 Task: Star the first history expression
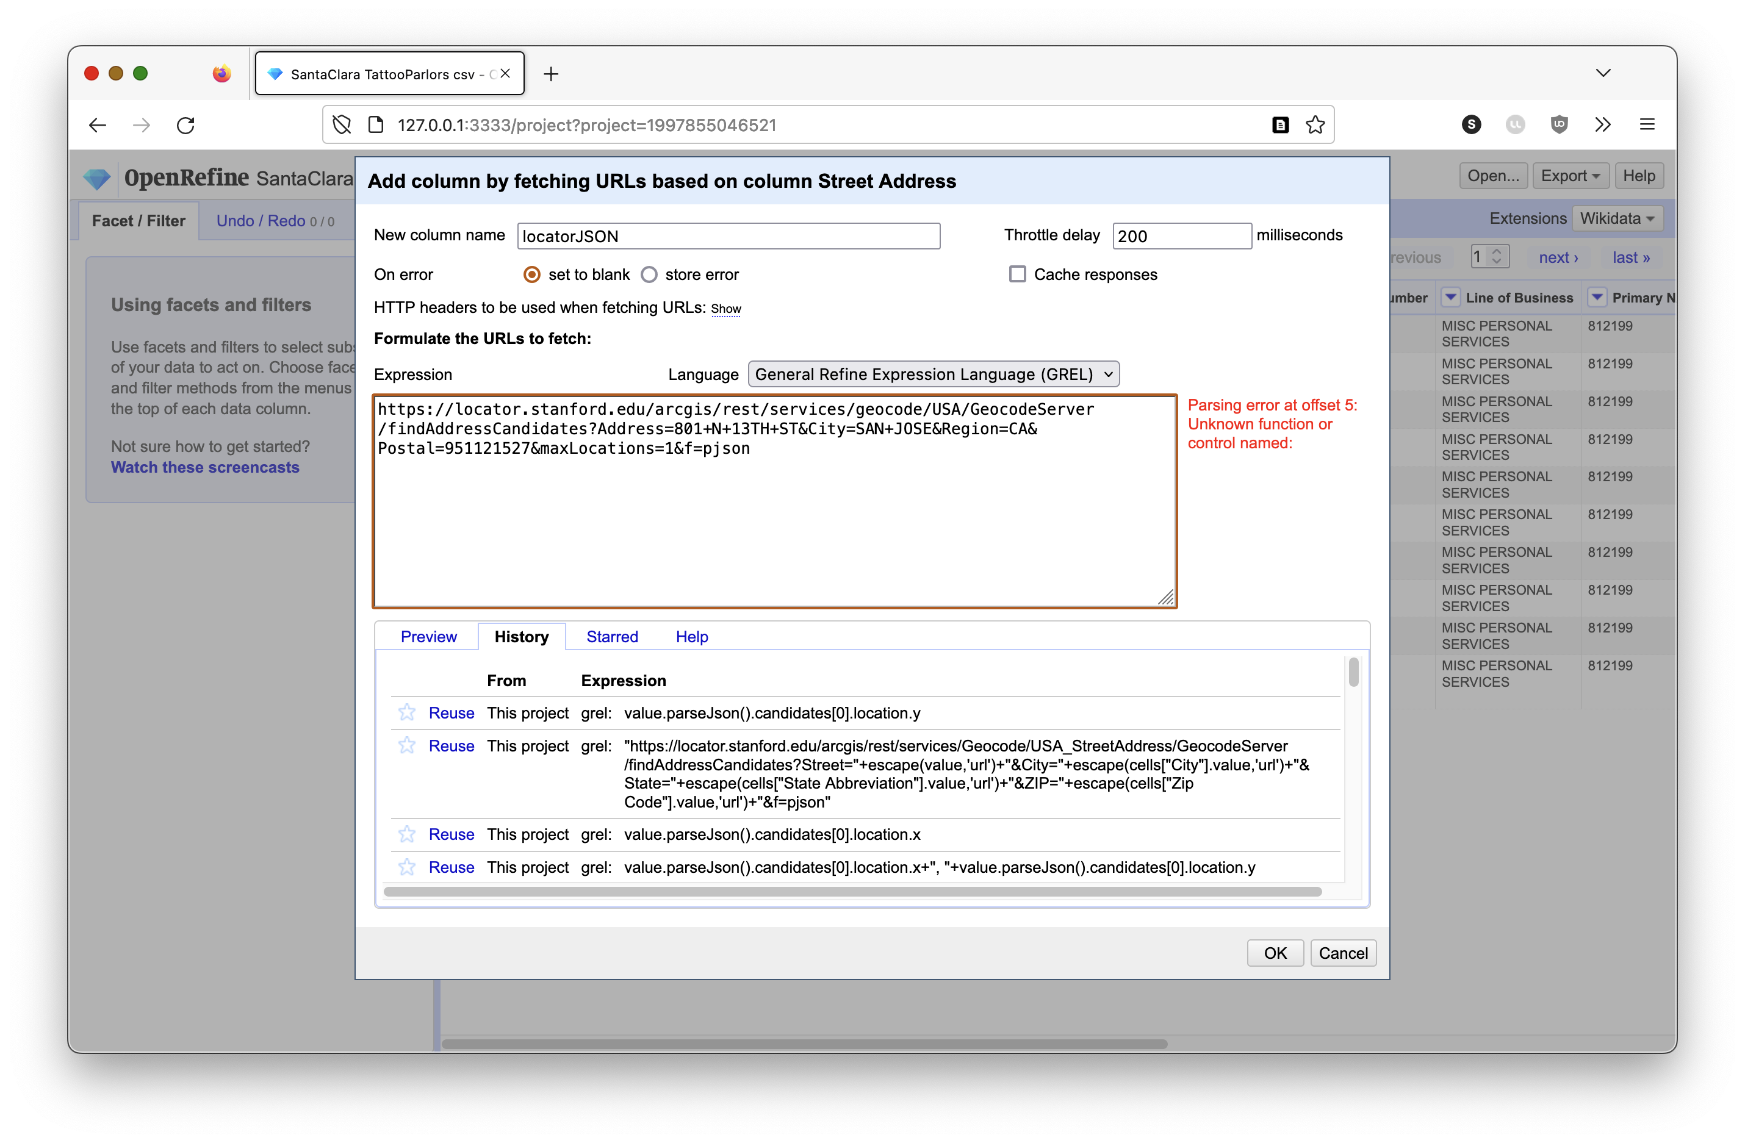(407, 712)
